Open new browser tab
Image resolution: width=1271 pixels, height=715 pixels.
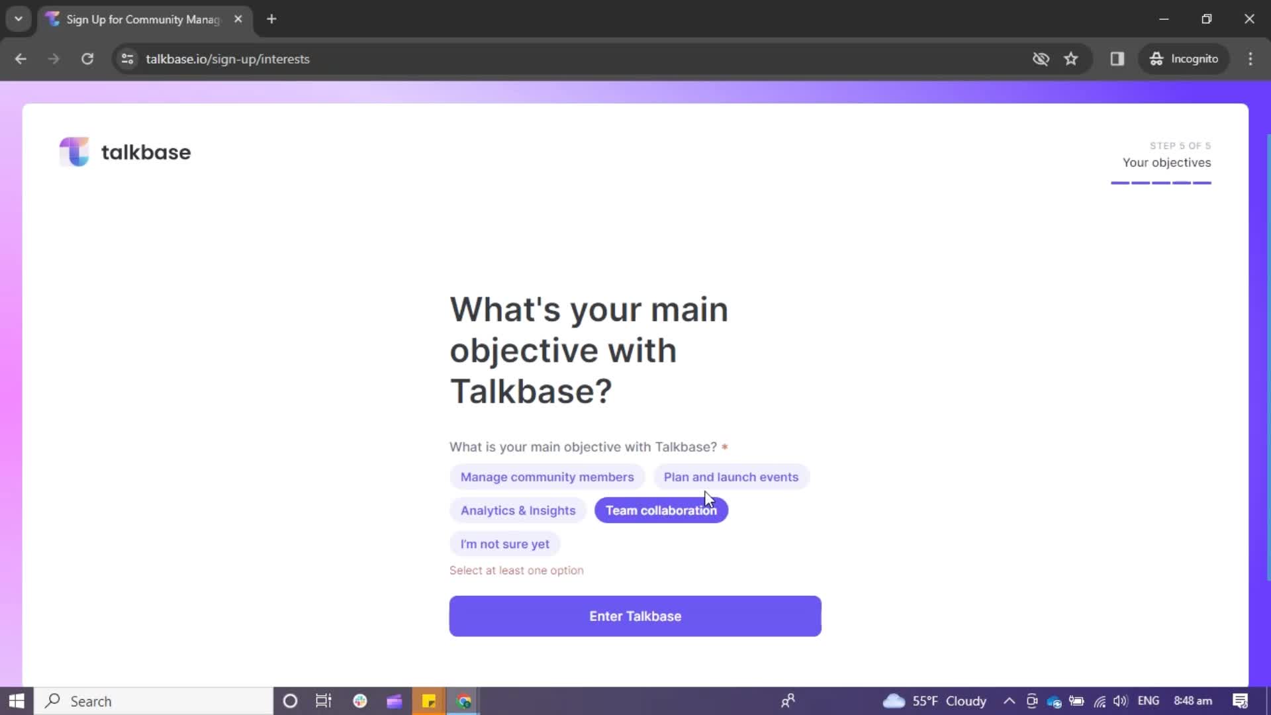click(271, 19)
